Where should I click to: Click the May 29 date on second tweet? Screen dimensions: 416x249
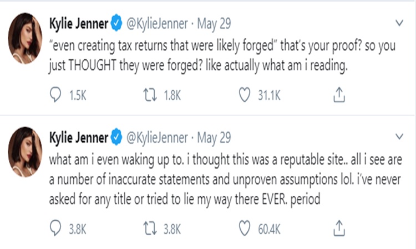pos(213,137)
